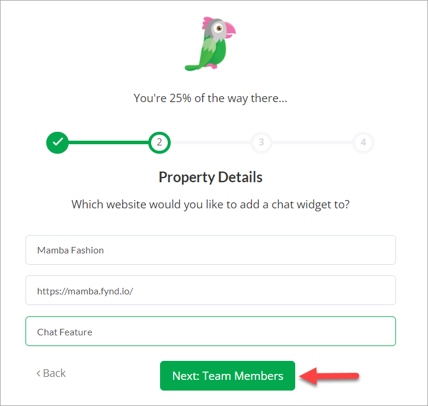Click the grey progress line between steps 3 and 4
This screenshot has height=406, width=428.
click(x=312, y=142)
